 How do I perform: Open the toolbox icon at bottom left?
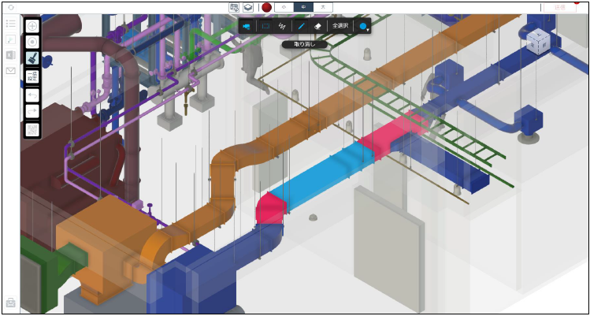click(x=10, y=303)
